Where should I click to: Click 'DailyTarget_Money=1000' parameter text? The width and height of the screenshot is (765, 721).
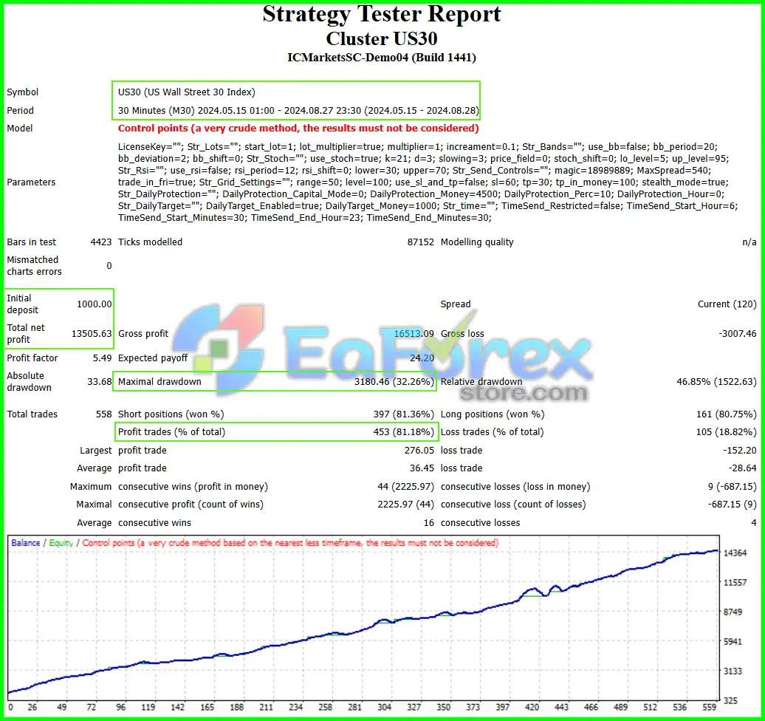[x=380, y=205]
